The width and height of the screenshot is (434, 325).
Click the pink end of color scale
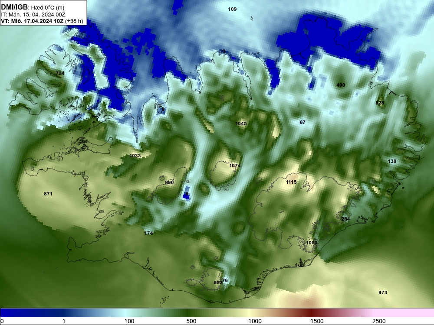click(x=404, y=313)
